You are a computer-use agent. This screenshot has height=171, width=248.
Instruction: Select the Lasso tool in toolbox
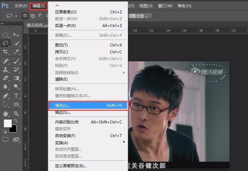pos(5,43)
